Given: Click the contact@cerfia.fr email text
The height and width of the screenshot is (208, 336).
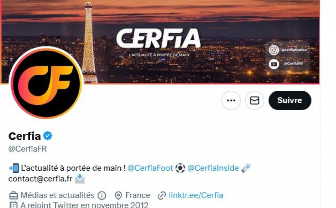Looking at the screenshot, I should pos(40,179).
